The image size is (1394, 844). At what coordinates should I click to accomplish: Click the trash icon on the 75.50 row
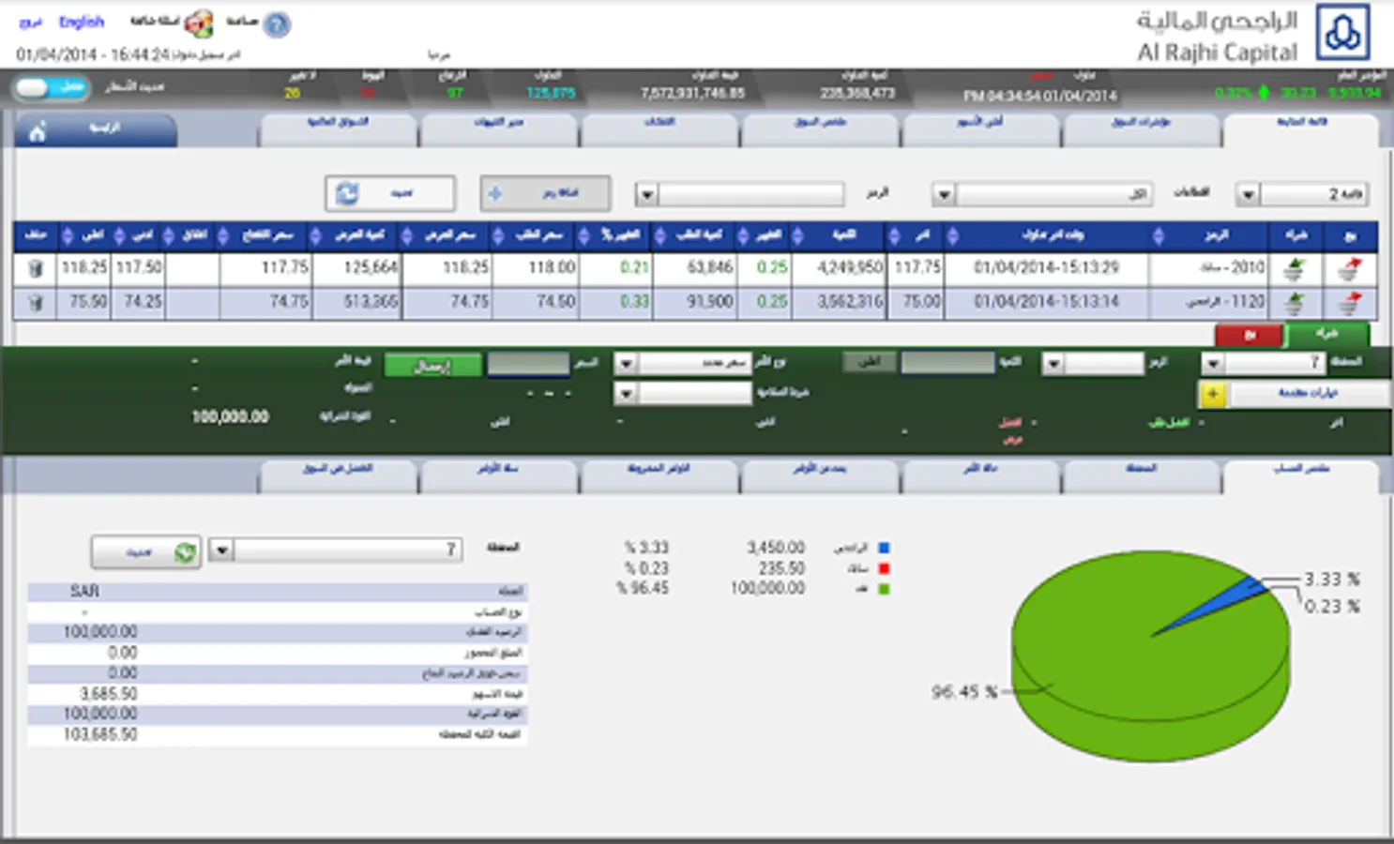click(x=35, y=303)
